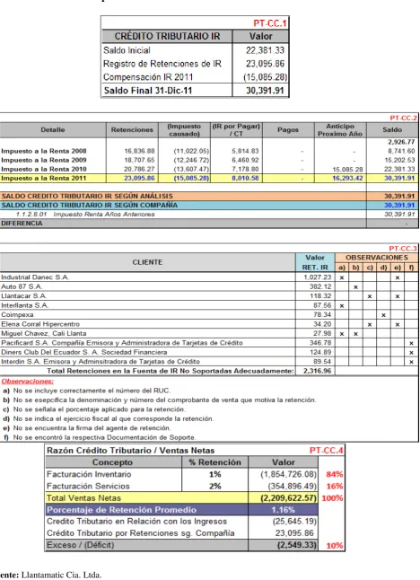The image size is (420, 580).
Task: Select the 'Interdin S.A.' client row
Action: tap(209, 362)
